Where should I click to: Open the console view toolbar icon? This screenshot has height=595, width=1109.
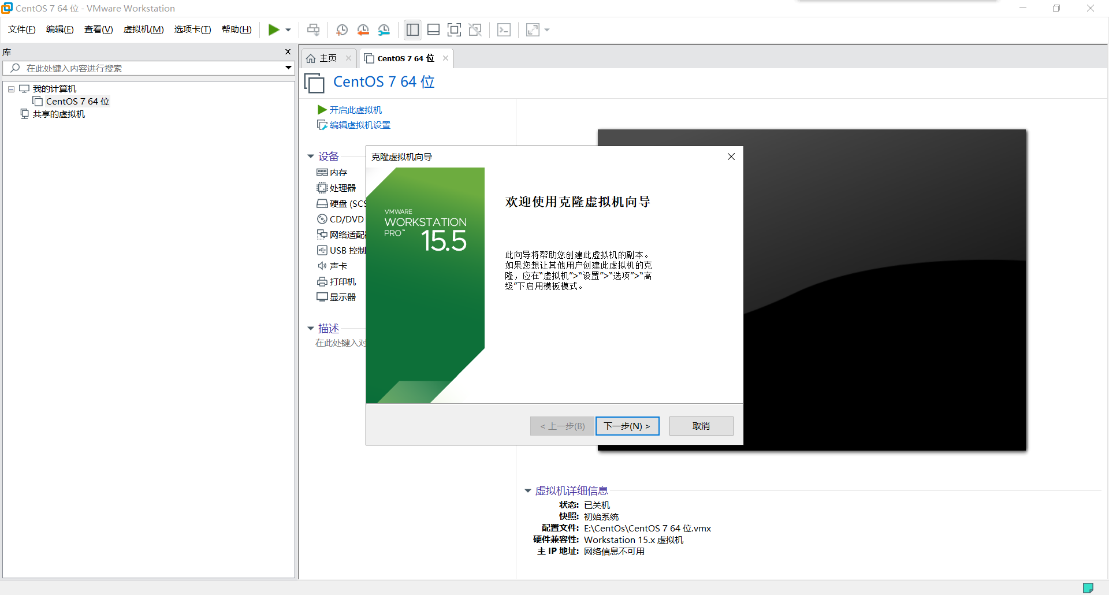(504, 30)
